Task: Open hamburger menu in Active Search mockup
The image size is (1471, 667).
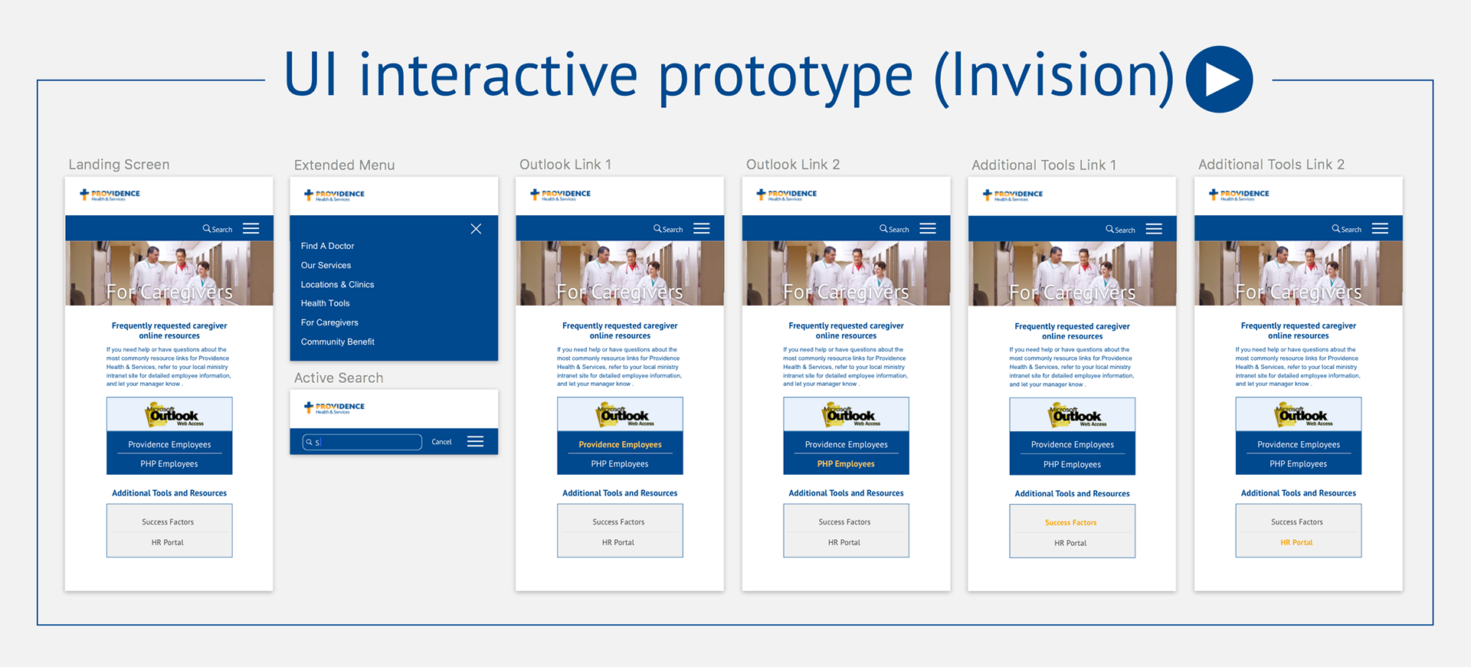Action: (475, 441)
